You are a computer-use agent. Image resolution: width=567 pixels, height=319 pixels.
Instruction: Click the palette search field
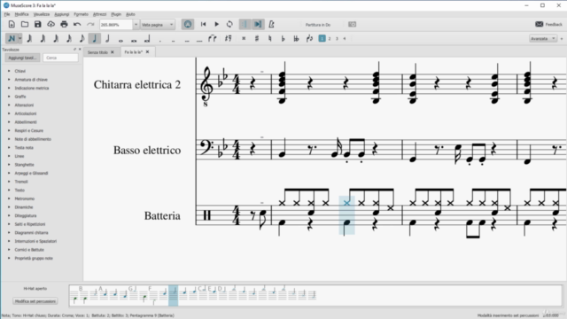click(60, 58)
